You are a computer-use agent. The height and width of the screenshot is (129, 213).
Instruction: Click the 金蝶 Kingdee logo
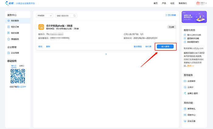coord(9,3)
